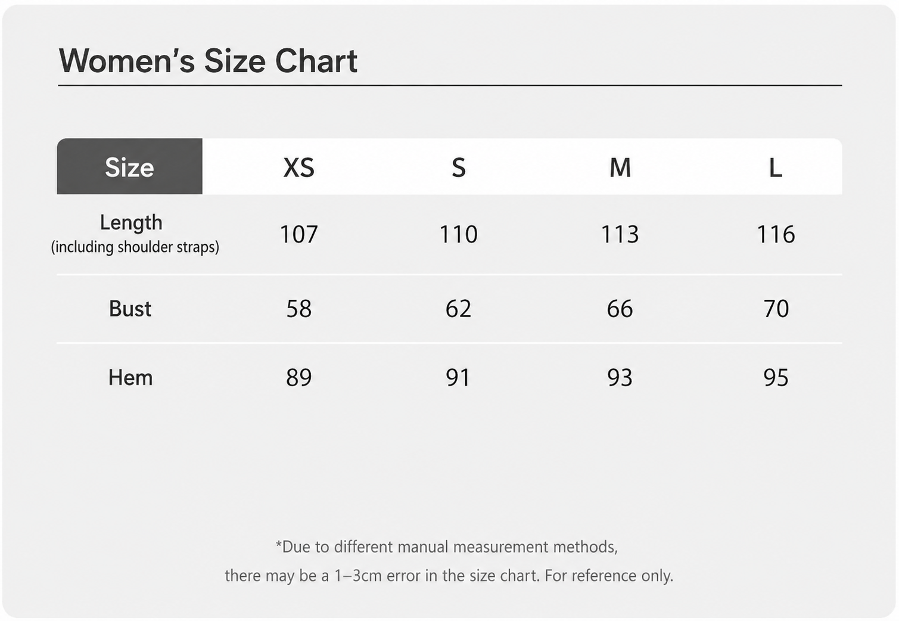Click the XS bust value 58

298,309
